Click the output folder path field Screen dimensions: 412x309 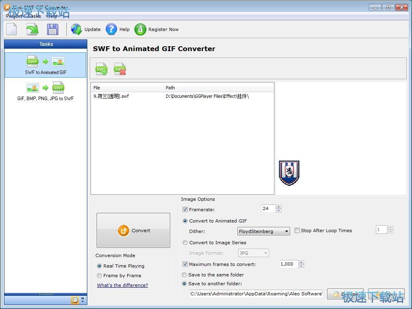click(256, 294)
